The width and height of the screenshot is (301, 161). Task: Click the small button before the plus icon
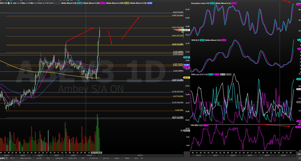click(56, 3)
